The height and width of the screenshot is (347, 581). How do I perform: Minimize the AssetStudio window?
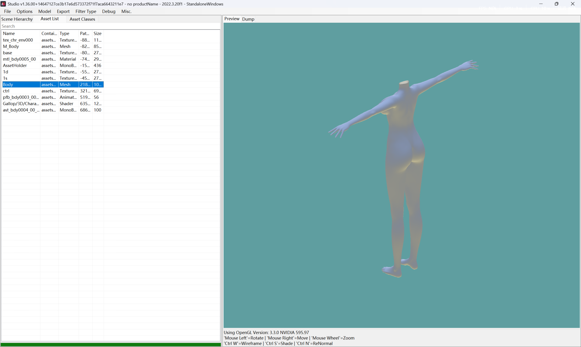(541, 4)
